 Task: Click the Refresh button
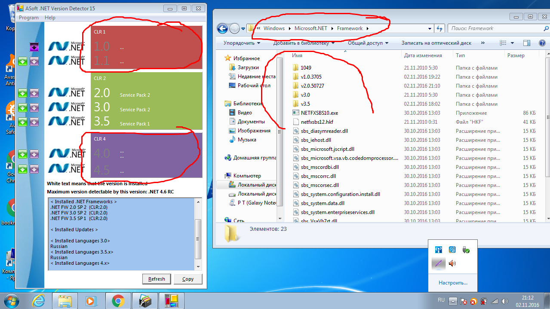157,279
